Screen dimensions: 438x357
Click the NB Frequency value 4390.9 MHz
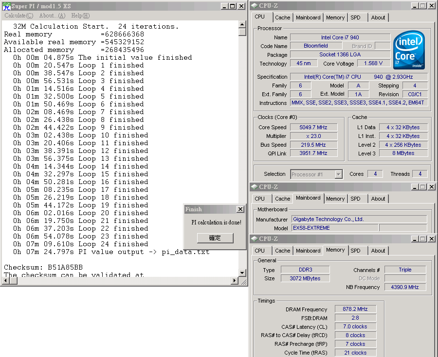(405, 287)
